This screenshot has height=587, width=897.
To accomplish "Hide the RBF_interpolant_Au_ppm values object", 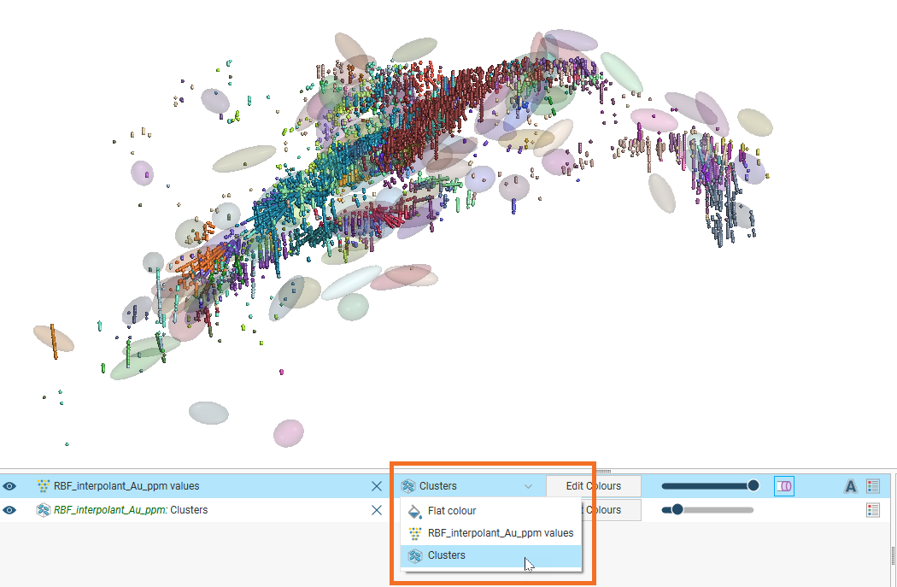I will tap(9, 486).
